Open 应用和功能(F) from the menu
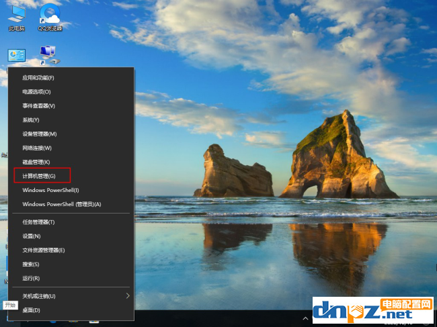 click(x=71, y=78)
